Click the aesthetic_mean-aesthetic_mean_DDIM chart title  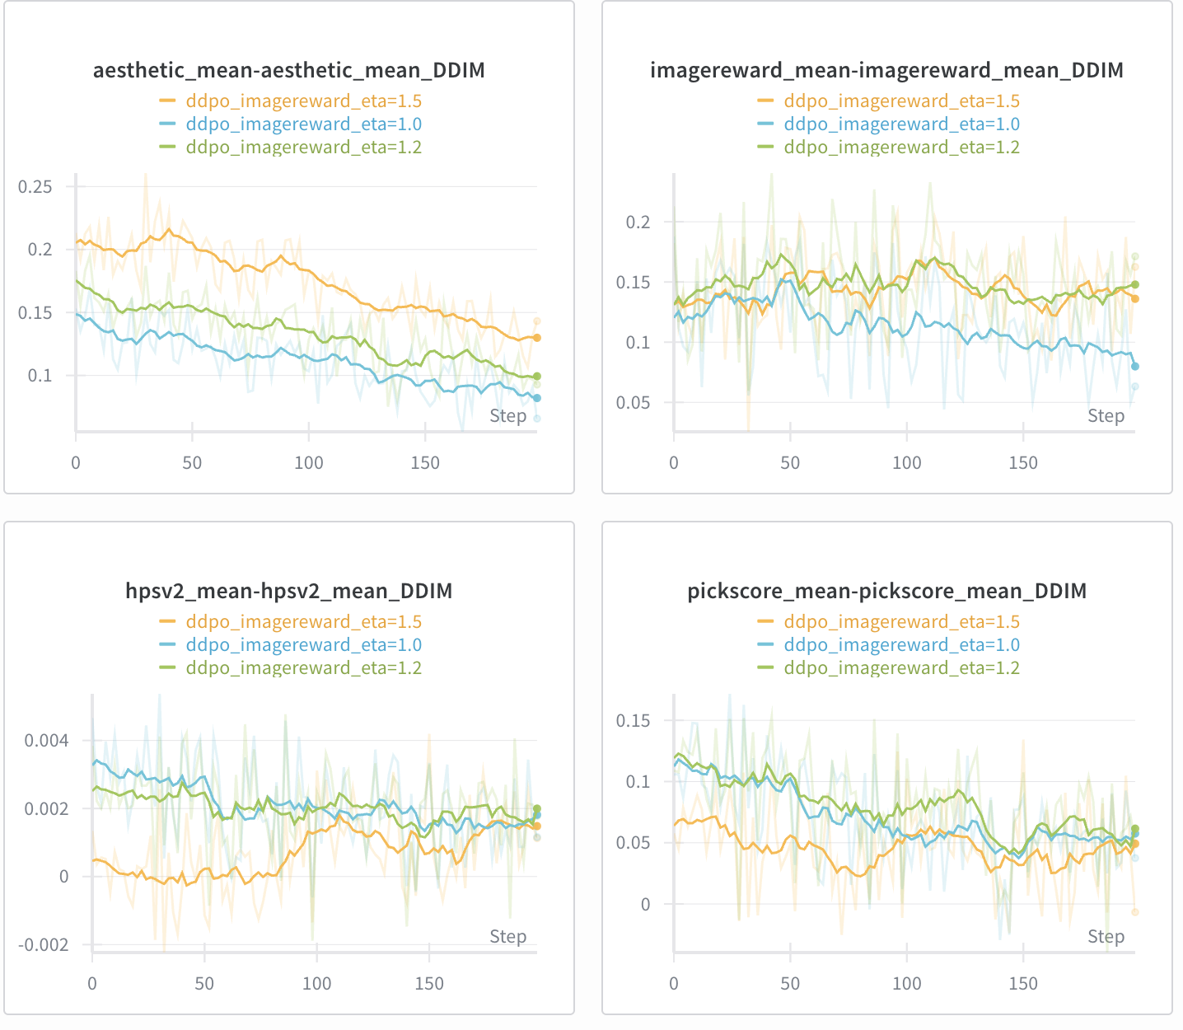[288, 71]
